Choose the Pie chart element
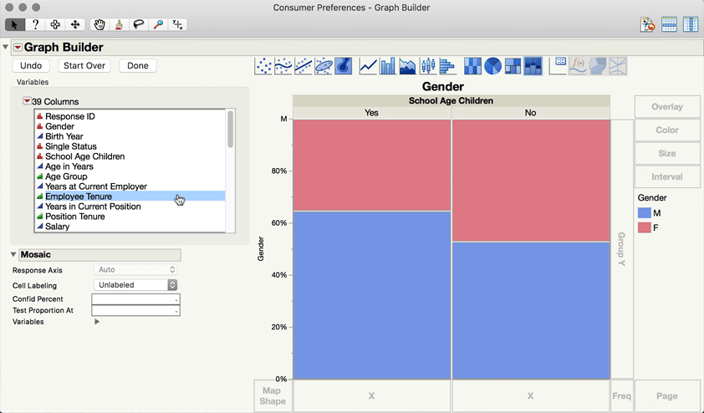The image size is (704, 413). pyautogui.click(x=493, y=66)
